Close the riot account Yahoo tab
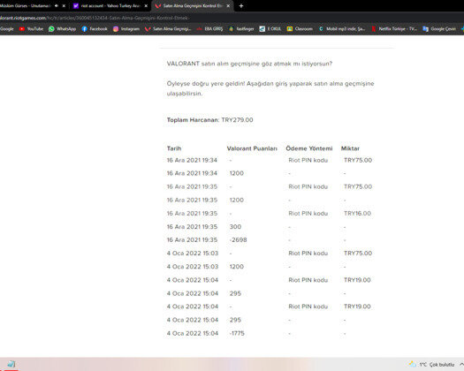This screenshot has height=371, width=464. pos(146,5)
